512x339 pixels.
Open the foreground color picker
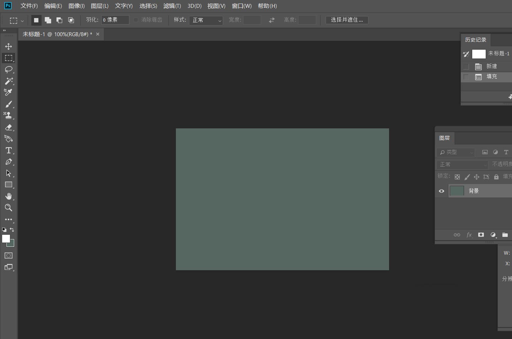point(6,239)
